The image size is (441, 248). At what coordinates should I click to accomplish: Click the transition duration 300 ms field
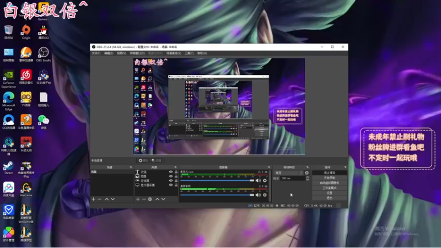tap(293, 178)
